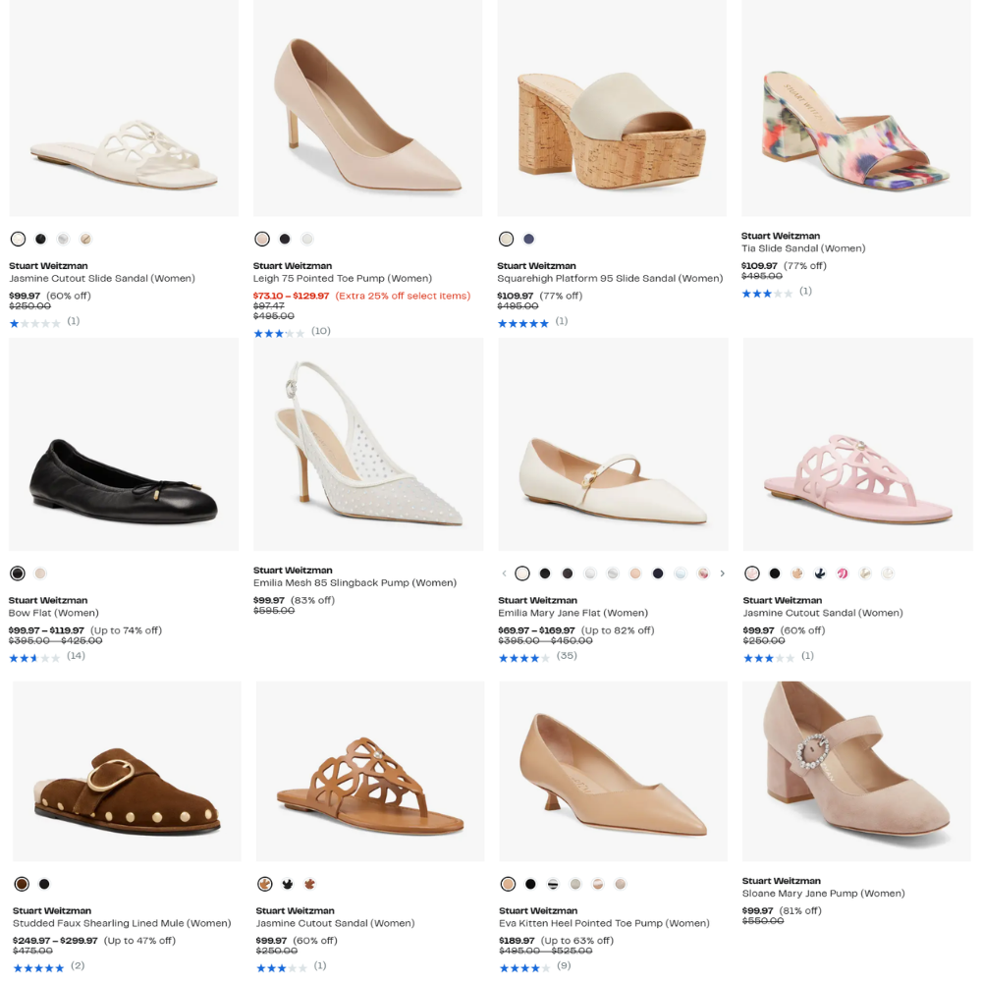Pick black swatch for Leigh 75 Pump
The width and height of the screenshot is (982, 982).
[285, 239]
